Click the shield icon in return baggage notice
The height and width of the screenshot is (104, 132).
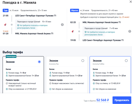pyautogui.click(x=86, y=32)
